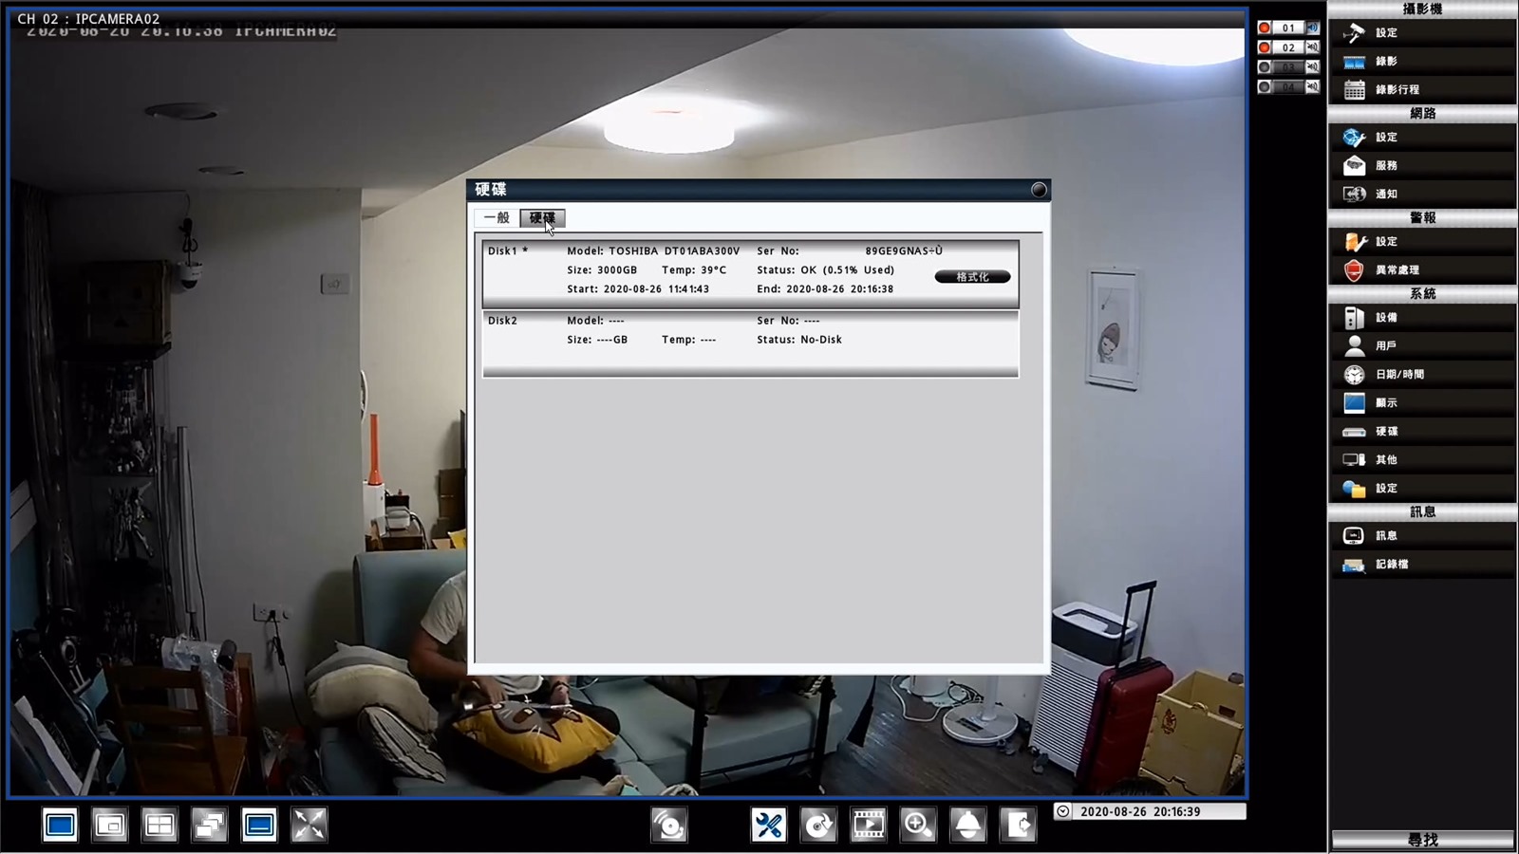
Task: Switch to quad split view layout
Action: pos(159,826)
